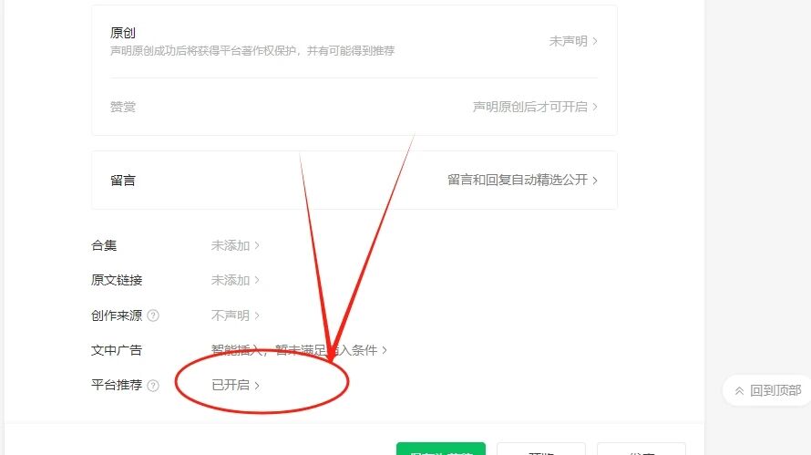Expand the 原文链接 option showing 未添加
This screenshot has height=455, width=811.
[235, 280]
